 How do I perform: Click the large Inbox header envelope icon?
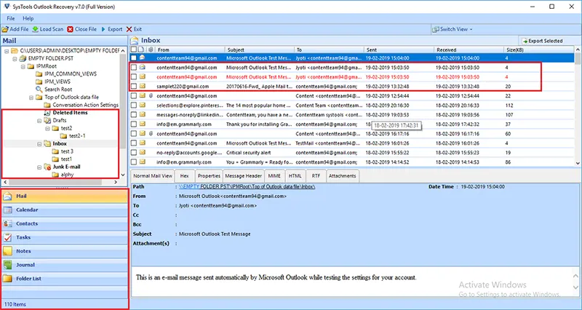[135, 41]
